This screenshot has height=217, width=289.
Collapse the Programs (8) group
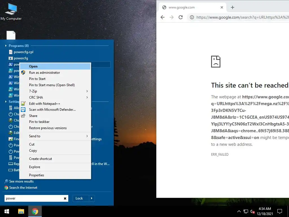pyautogui.click(x=6, y=46)
